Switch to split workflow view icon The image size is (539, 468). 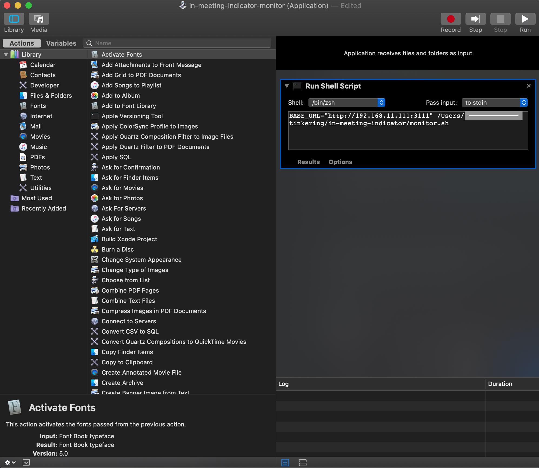pyautogui.click(x=302, y=463)
